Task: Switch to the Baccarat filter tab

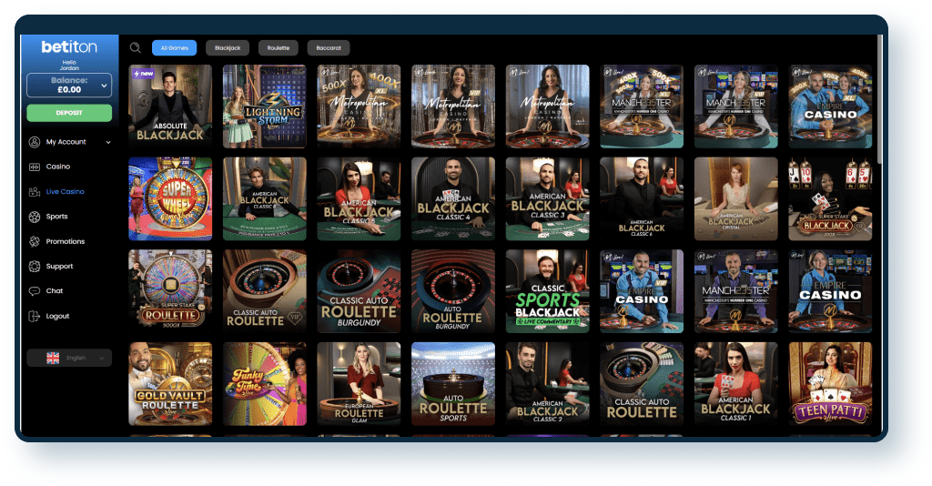Action: coord(328,48)
